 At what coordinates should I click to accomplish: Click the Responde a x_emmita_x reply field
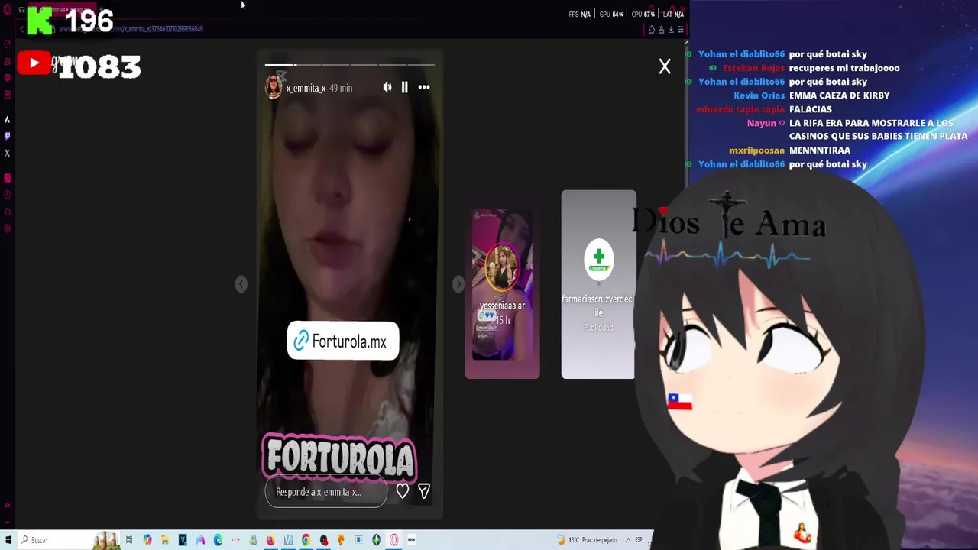click(326, 492)
